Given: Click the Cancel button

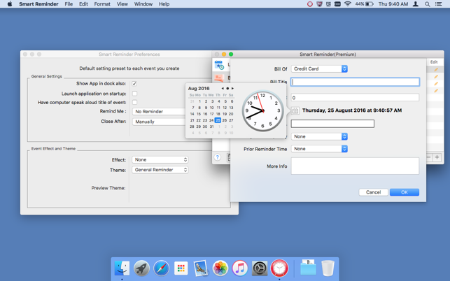Looking at the screenshot, I should coord(373,192).
